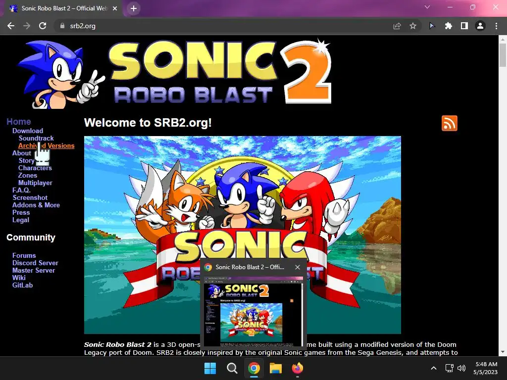The height and width of the screenshot is (380, 507).
Task: Select the Sonic Robo Blast 2 browser tab
Action: [63, 8]
